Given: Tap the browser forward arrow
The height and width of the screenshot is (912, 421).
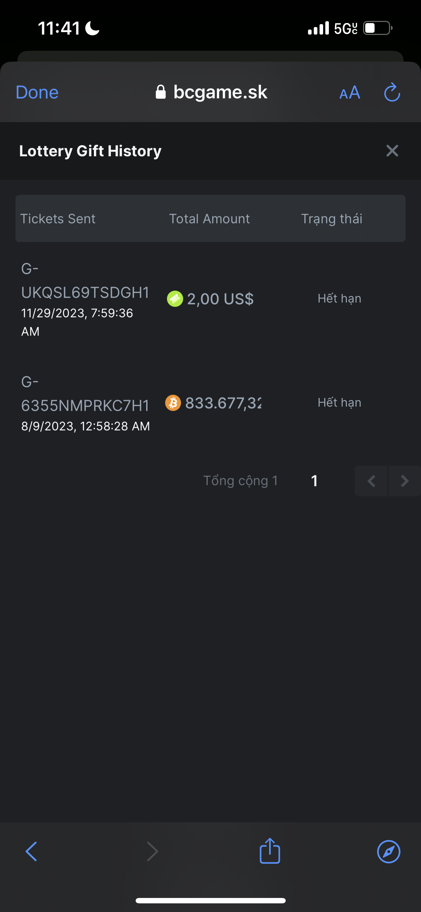Looking at the screenshot, I should [153, 851].
